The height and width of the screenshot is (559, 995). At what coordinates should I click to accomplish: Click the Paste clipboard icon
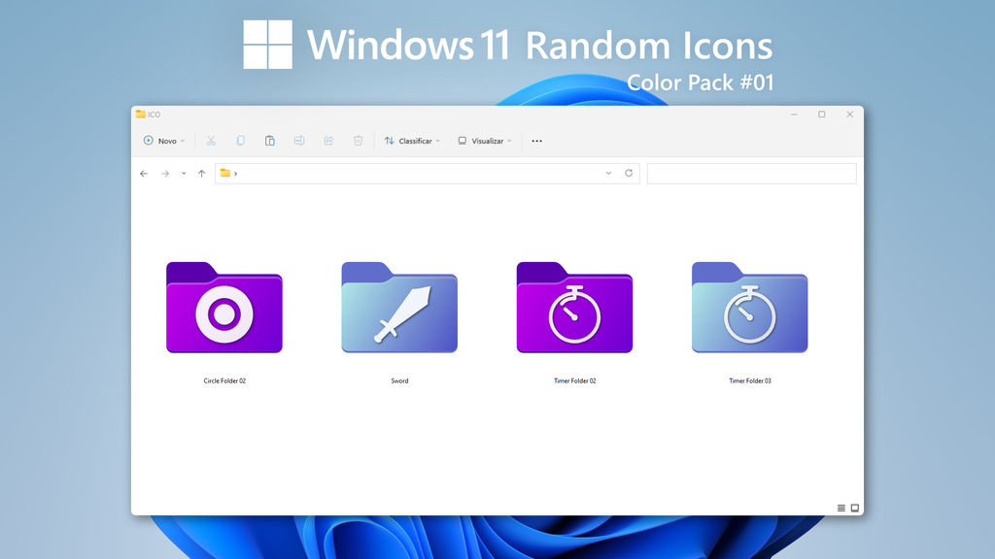(x=270, y=141)
